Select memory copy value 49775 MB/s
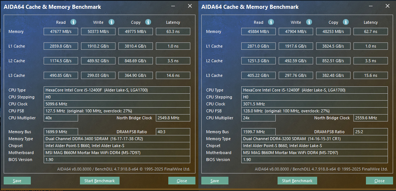The height and width of the screenshot is (191, 396). (x=136, y=31)
